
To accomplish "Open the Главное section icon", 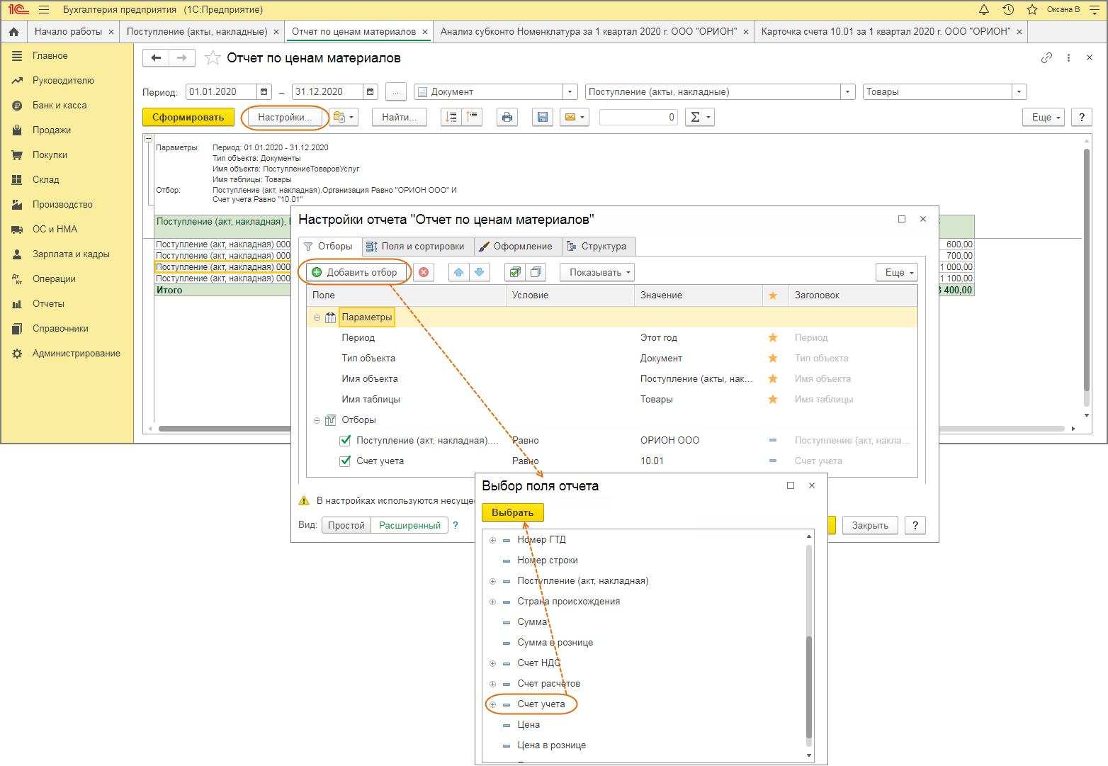I will click(x=17, y=56).
